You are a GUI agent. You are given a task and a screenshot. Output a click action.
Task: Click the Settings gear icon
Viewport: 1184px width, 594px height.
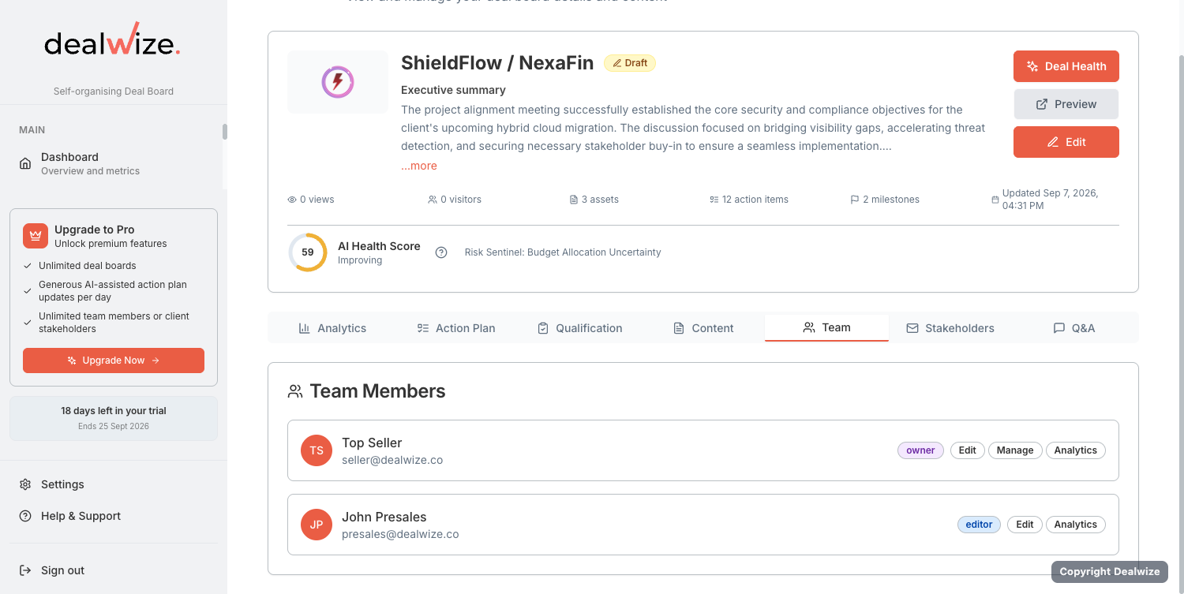25,484
